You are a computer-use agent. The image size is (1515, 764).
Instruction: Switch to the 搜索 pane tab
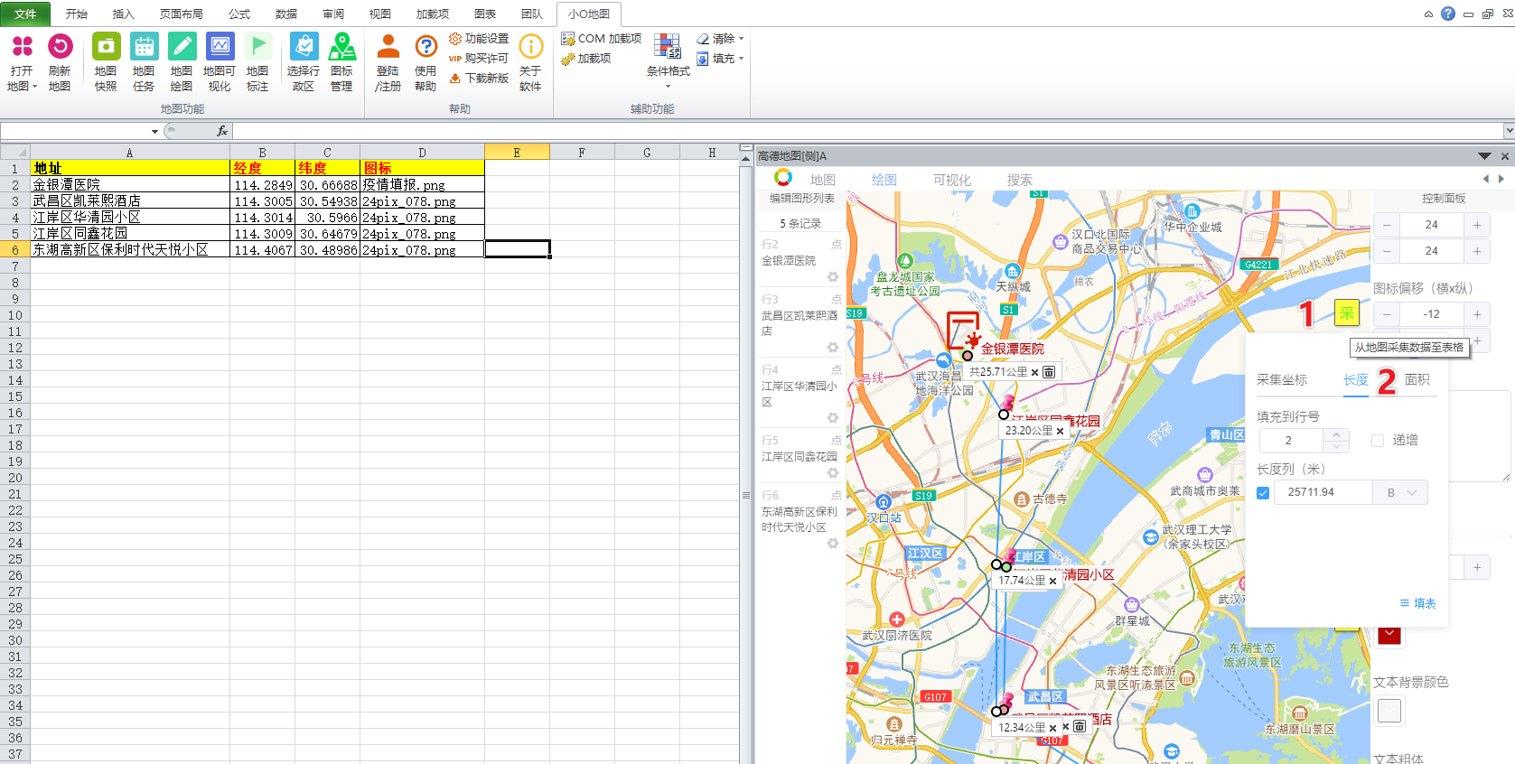tap(1020, 180)
